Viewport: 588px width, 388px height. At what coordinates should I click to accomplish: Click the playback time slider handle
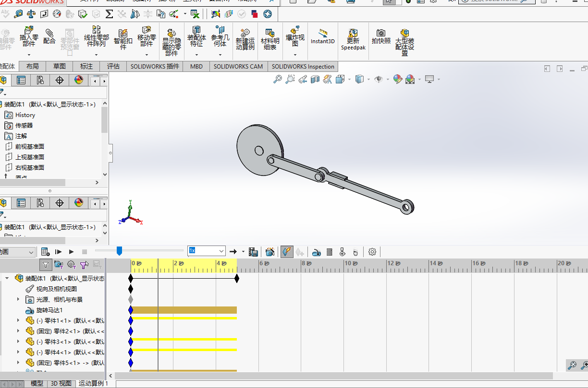point(120,250)
